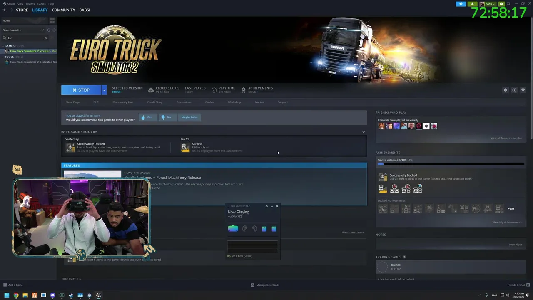
Task: Open the Nordic Horizons news thumbnail
Action: [x=92, y=175]
